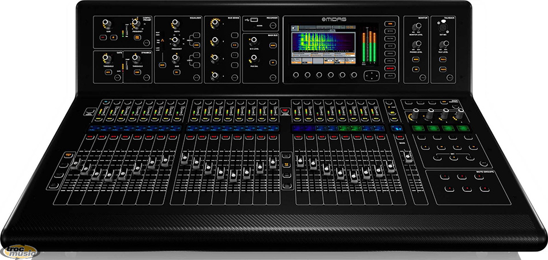The width and height of the screenshot is (548, 260).
Task: Click Bus Sends knob 1
Action: pyautogui.click(x=215, y=23)
